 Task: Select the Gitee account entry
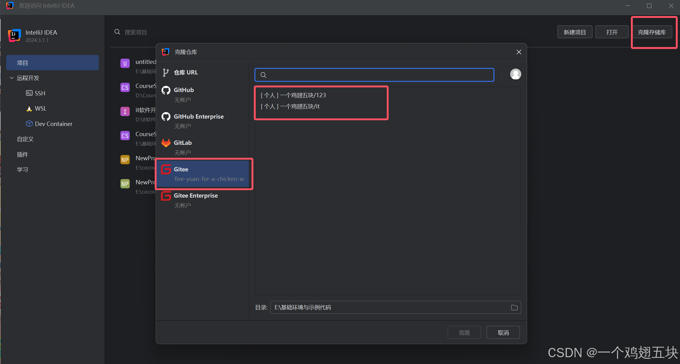click(204, 174)
